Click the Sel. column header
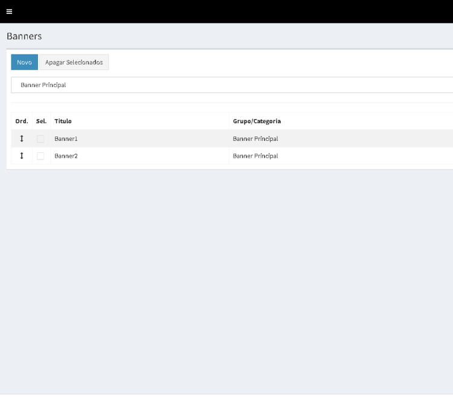This screenshot has height=417, width=453. [x=41, y=121]
